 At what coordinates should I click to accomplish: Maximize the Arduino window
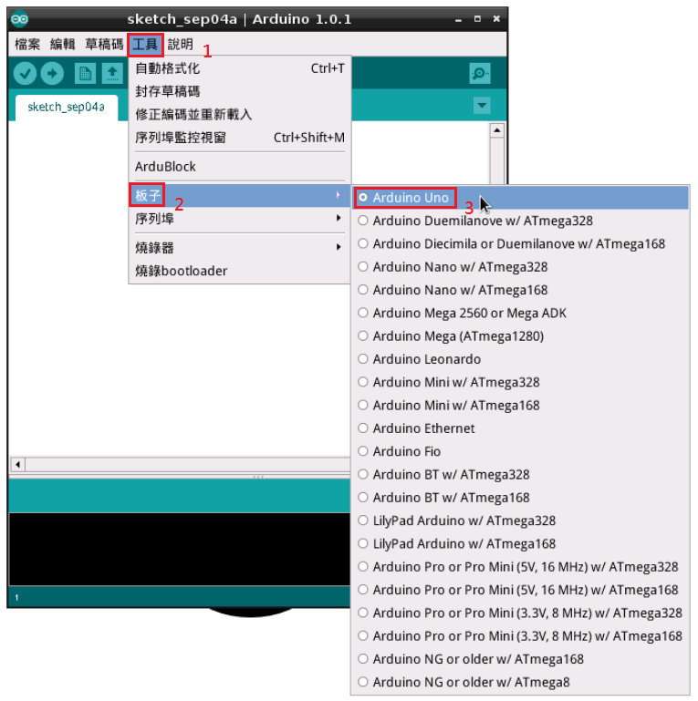coord(477,19)
